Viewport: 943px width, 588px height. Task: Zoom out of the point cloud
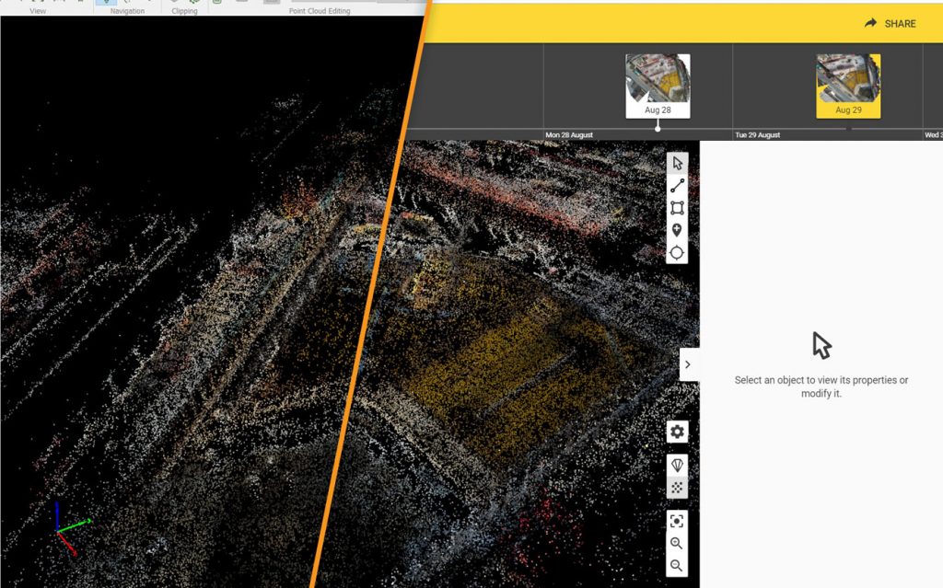tap(677, 566)
